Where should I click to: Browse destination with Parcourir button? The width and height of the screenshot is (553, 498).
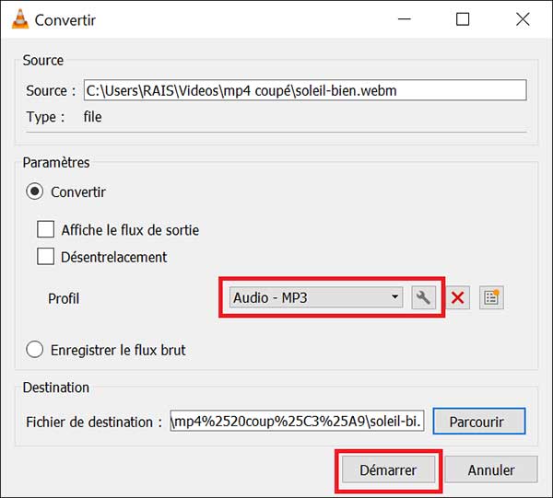479,422
